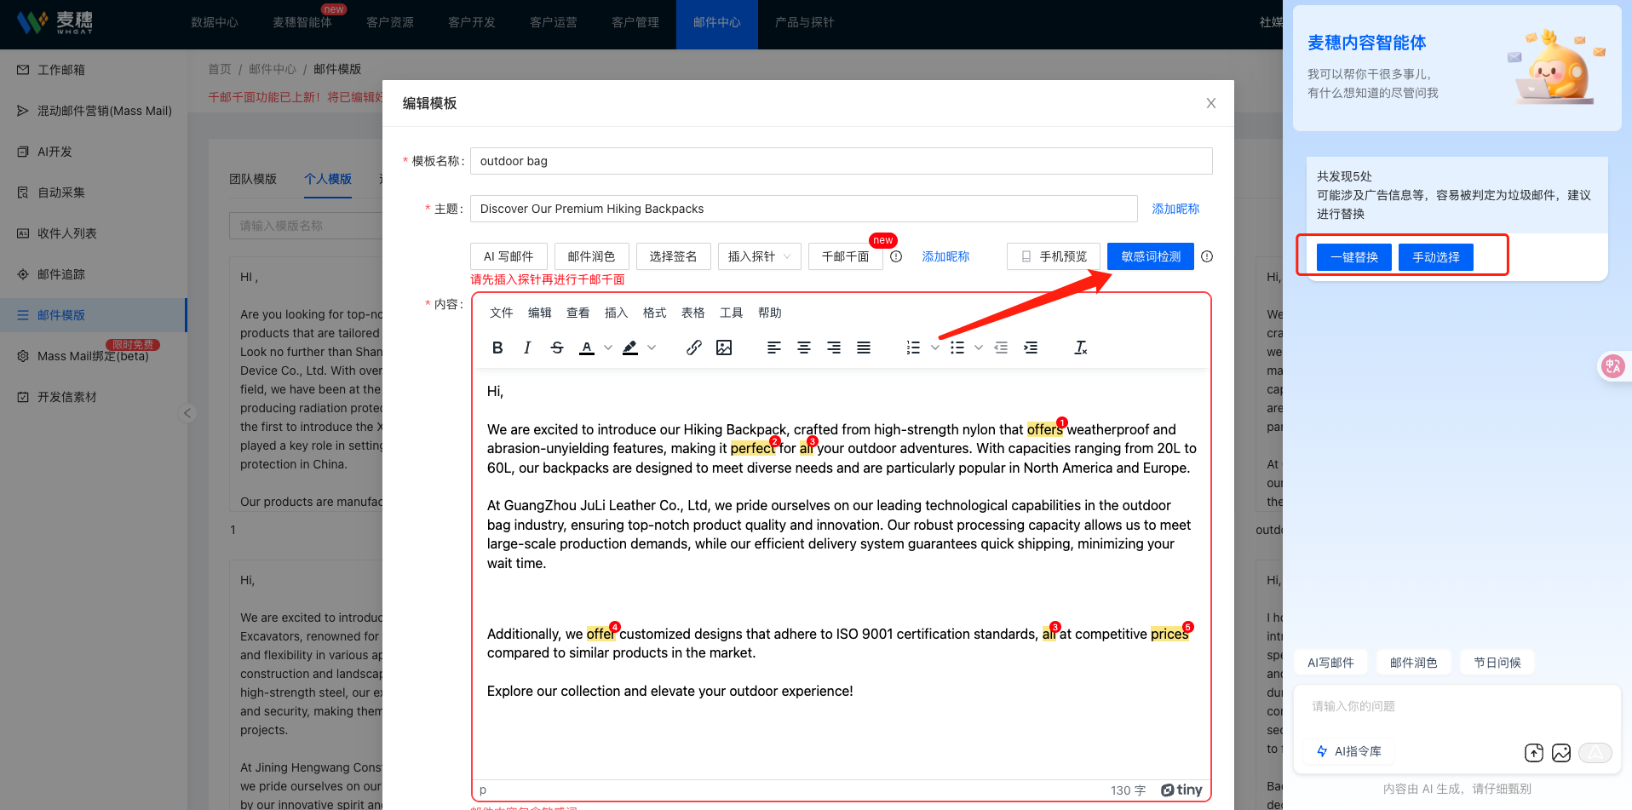This screenshot has width=1632, height=810.
Task: Click upload icon in AI chat box
Action: (1534, 752)
